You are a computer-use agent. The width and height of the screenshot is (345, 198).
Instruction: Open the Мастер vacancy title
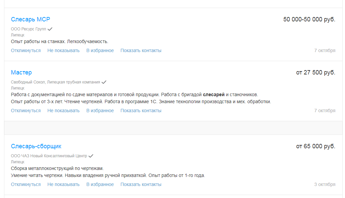21,72
